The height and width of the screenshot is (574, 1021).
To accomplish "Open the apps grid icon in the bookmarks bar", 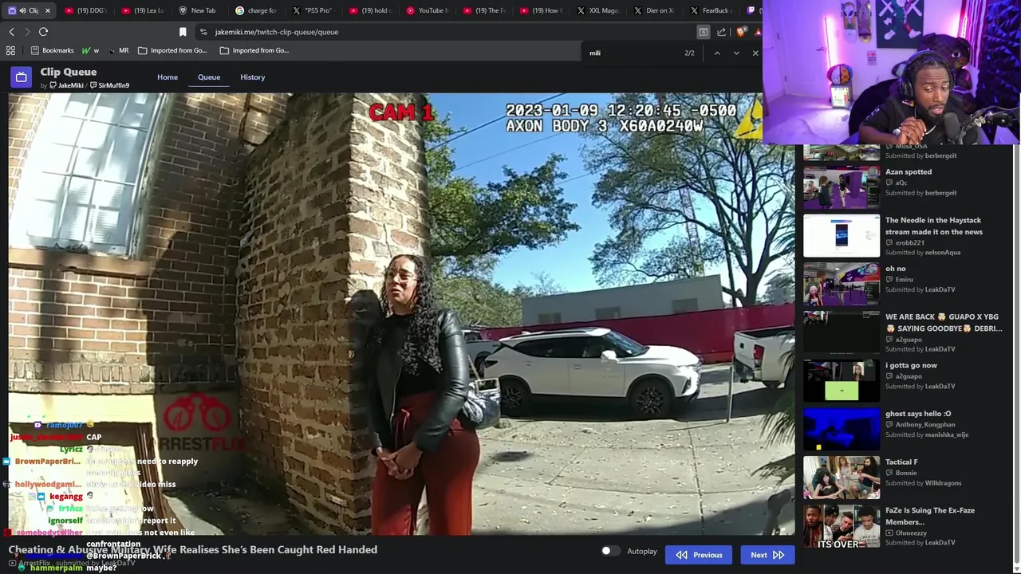I will click(10, 50).
